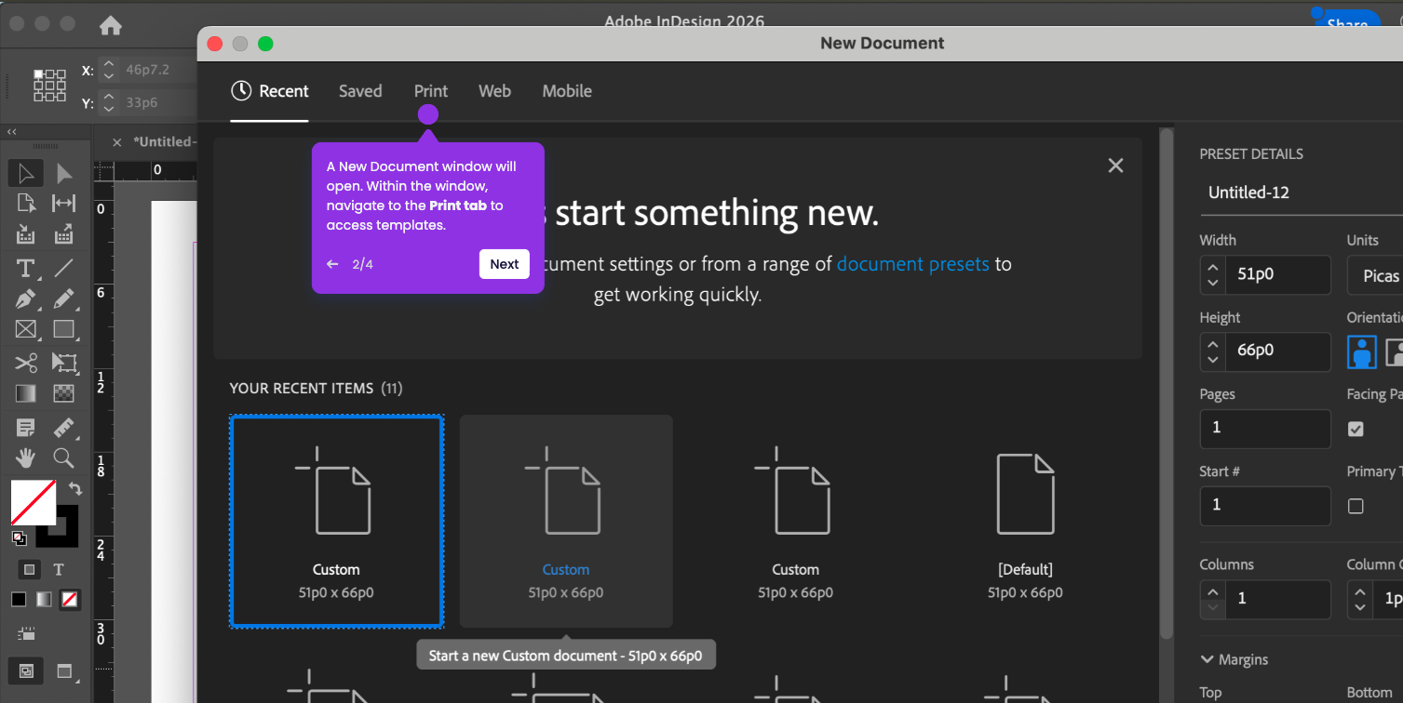Viewport: 1403px width, 703px height.
Task: Choose the Rectangle Frame tool
Action: click(26, 329)
